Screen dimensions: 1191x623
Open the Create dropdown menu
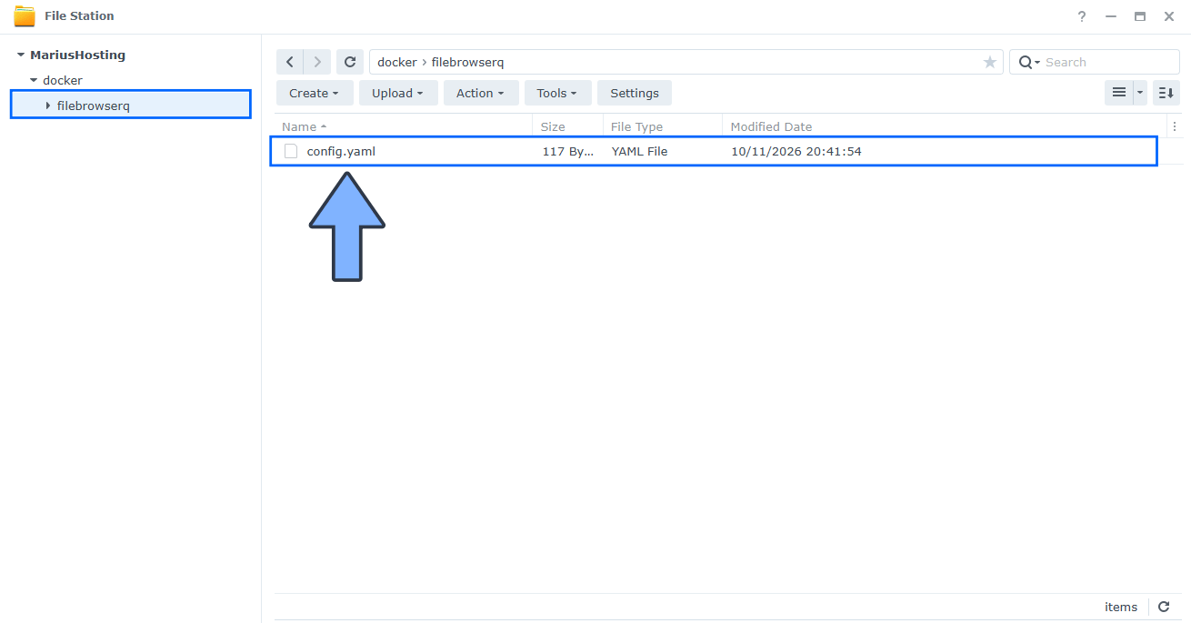[314, 93]
